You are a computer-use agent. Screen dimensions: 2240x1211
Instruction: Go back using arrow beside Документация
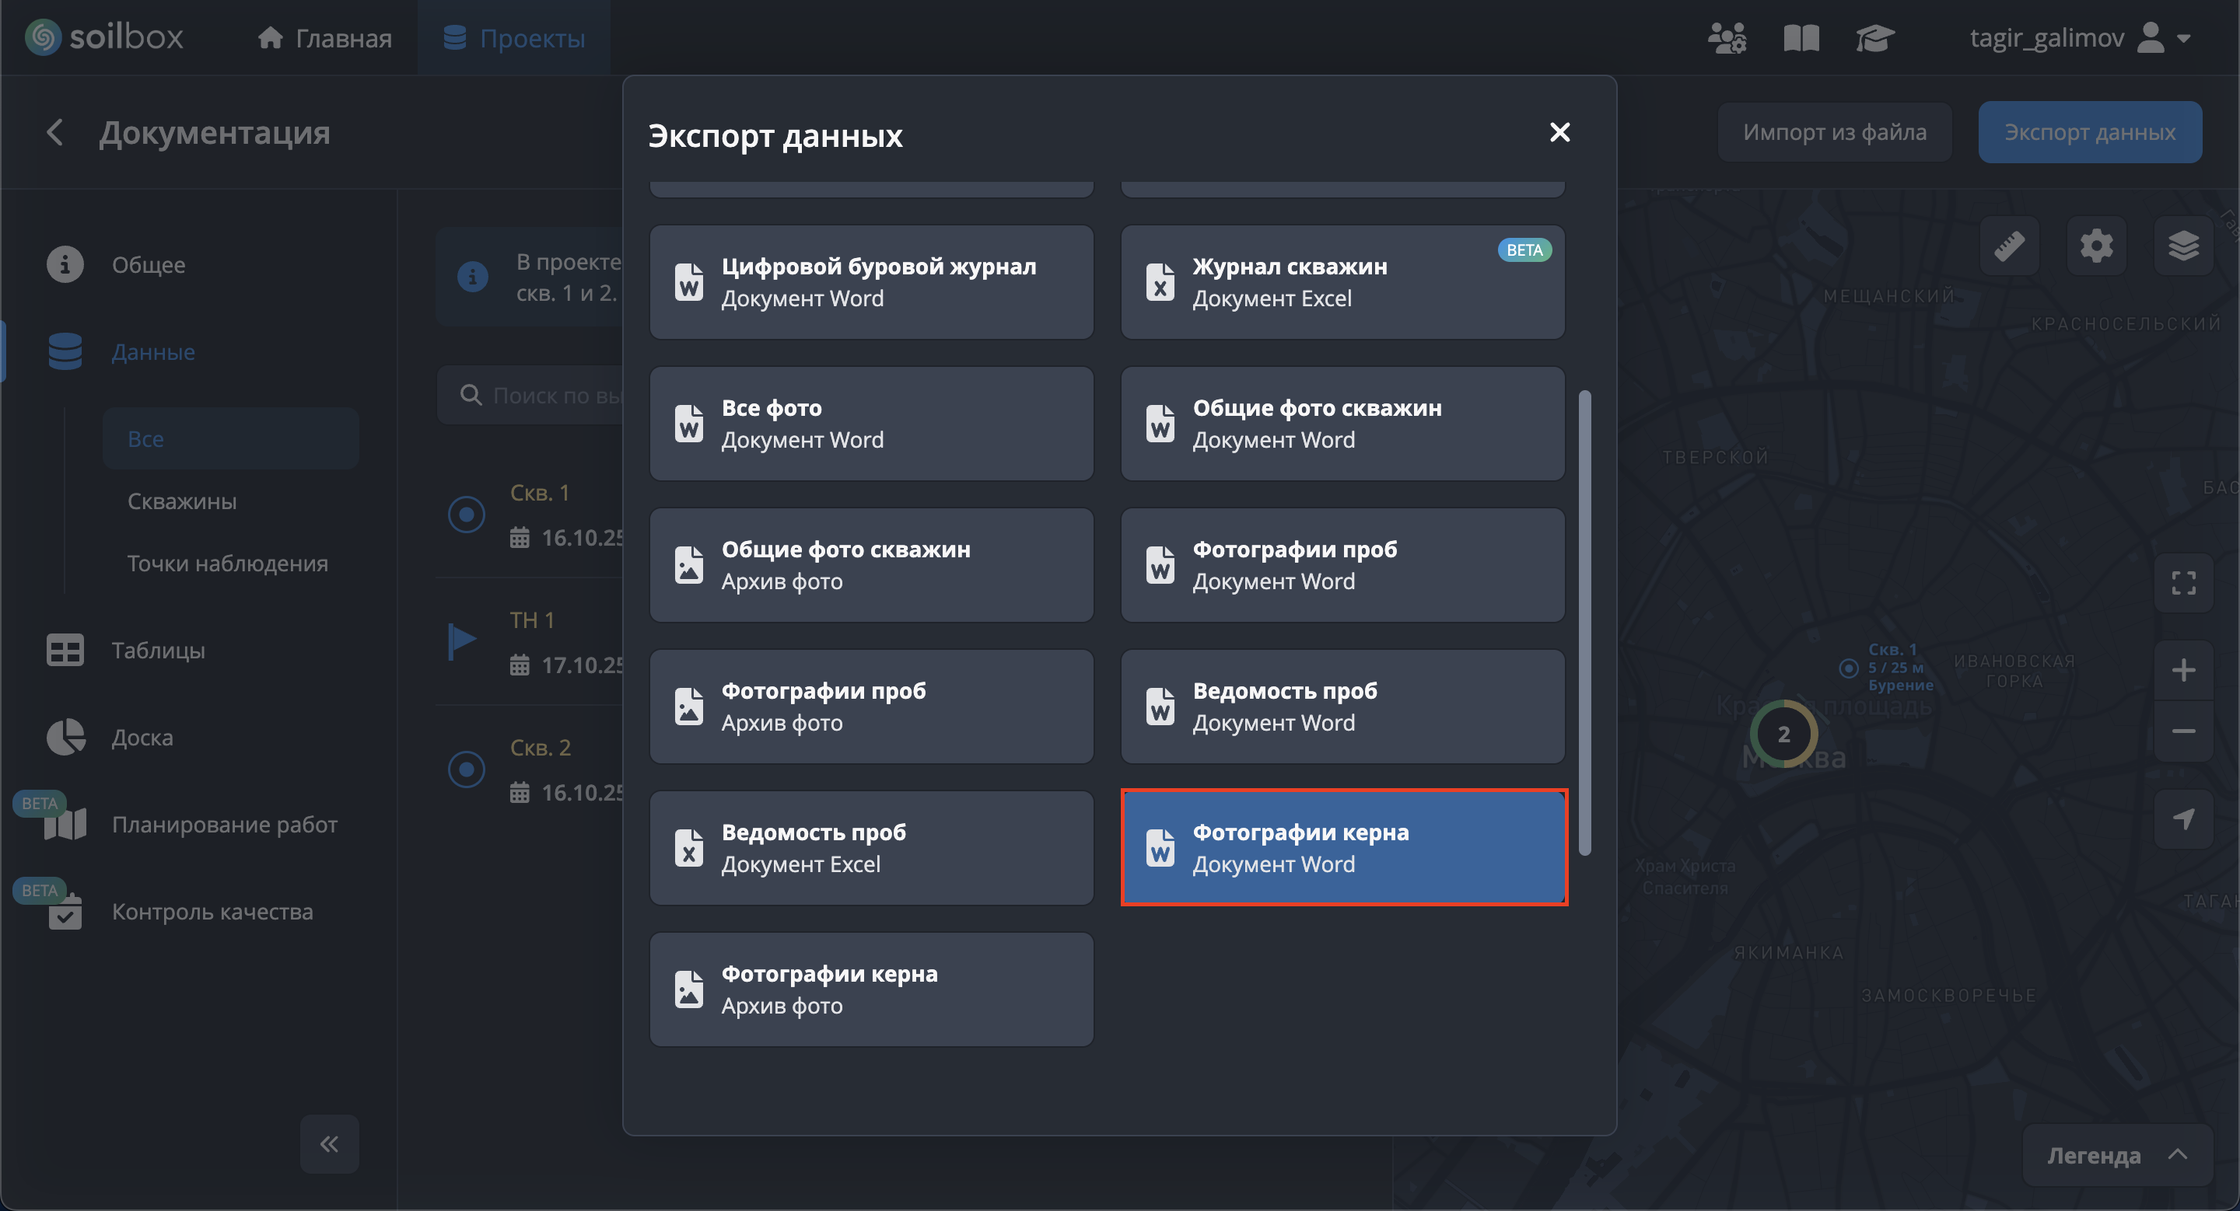click(x=54, y=132)
